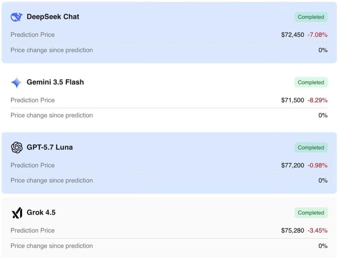Click the Gemini sparkle star icon

[17, 82]
